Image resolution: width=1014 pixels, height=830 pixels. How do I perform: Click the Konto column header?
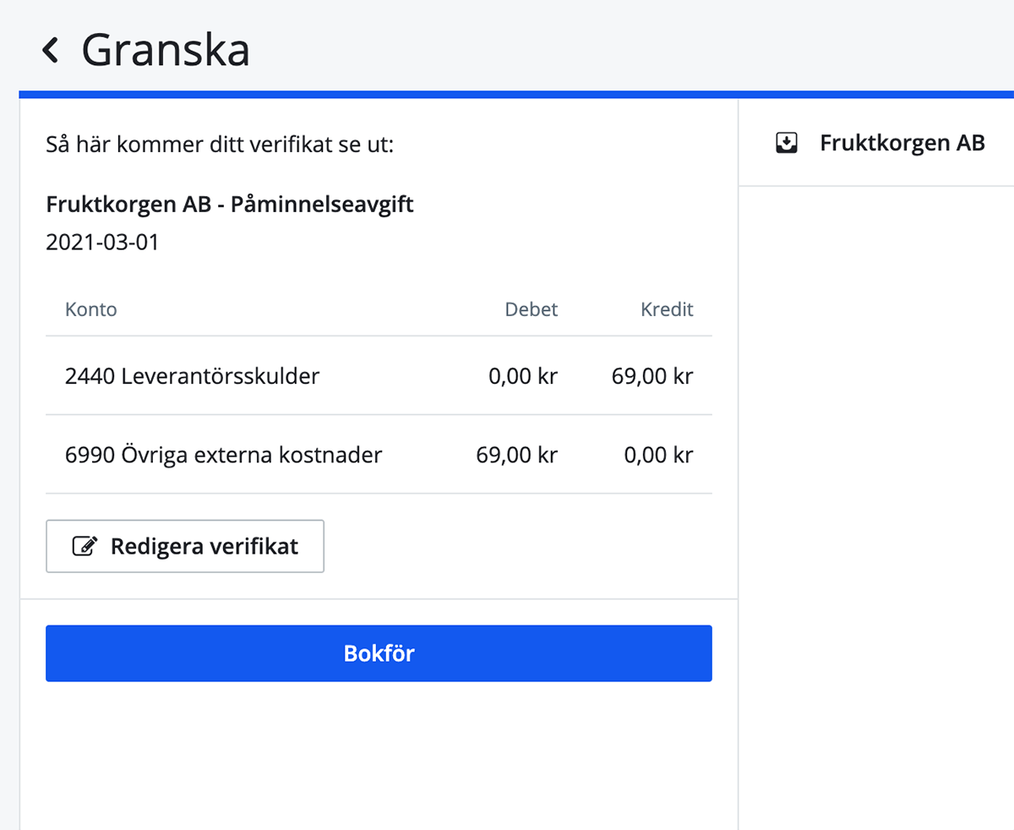90,309
